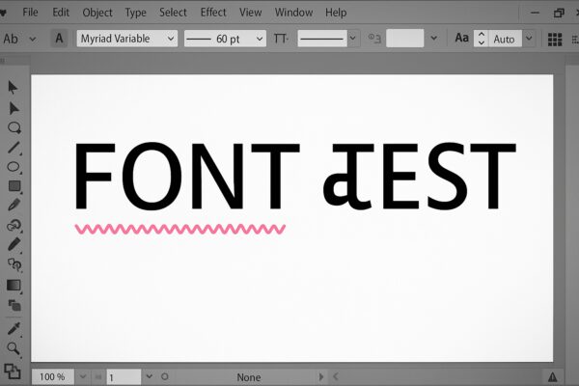Select the Lasso tool
579x386 pixels.
(x=14, y=127)
